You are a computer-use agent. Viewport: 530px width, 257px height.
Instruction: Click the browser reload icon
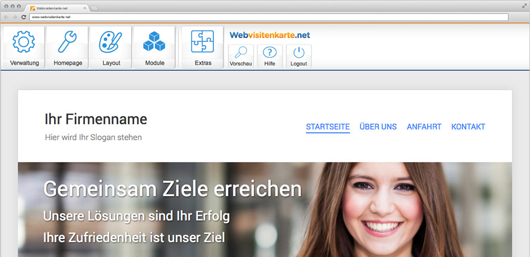pyautogui.click(x=24, y=17)
